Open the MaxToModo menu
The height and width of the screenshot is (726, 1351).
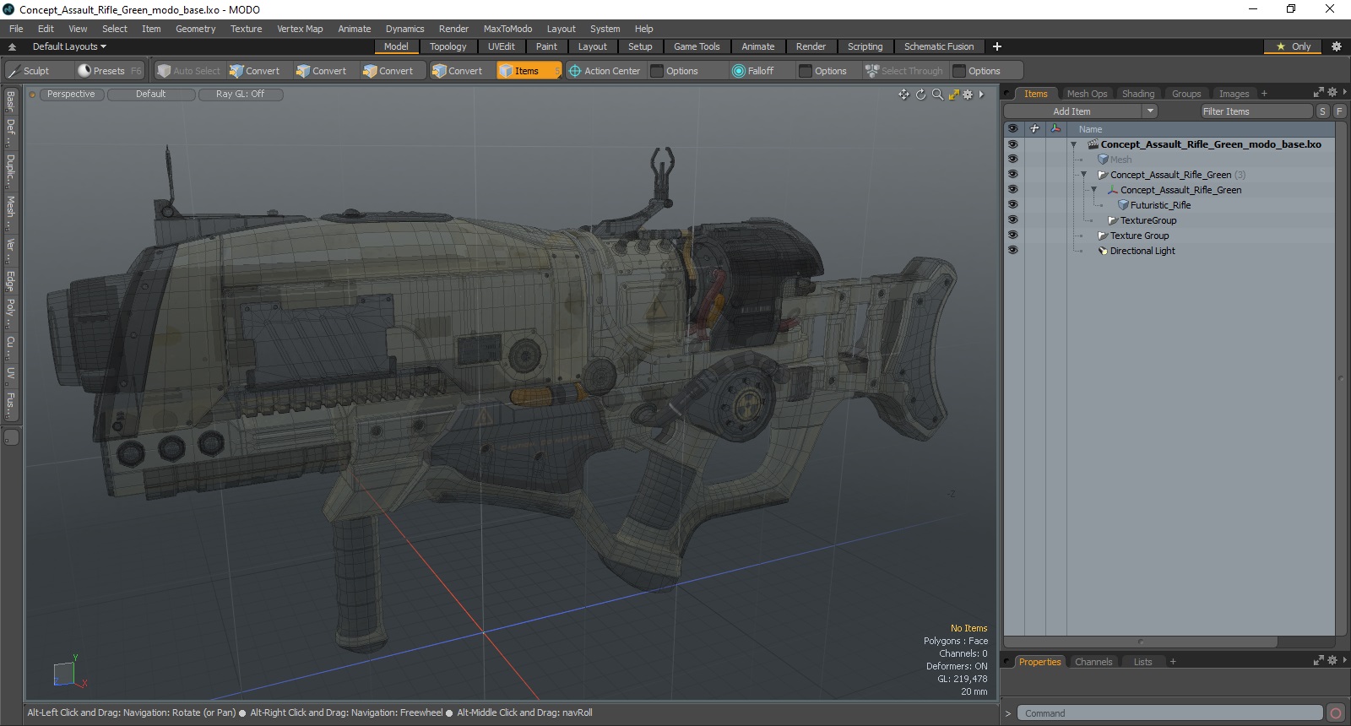tap(507, 29)
